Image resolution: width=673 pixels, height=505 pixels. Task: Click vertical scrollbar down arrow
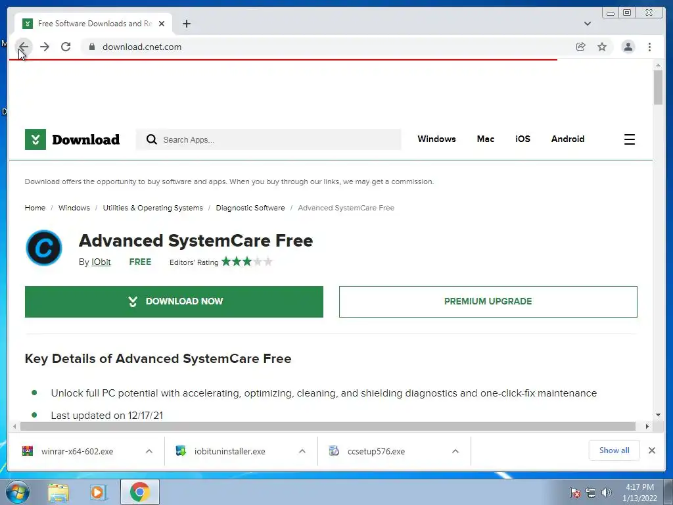(x=658, y=415)
